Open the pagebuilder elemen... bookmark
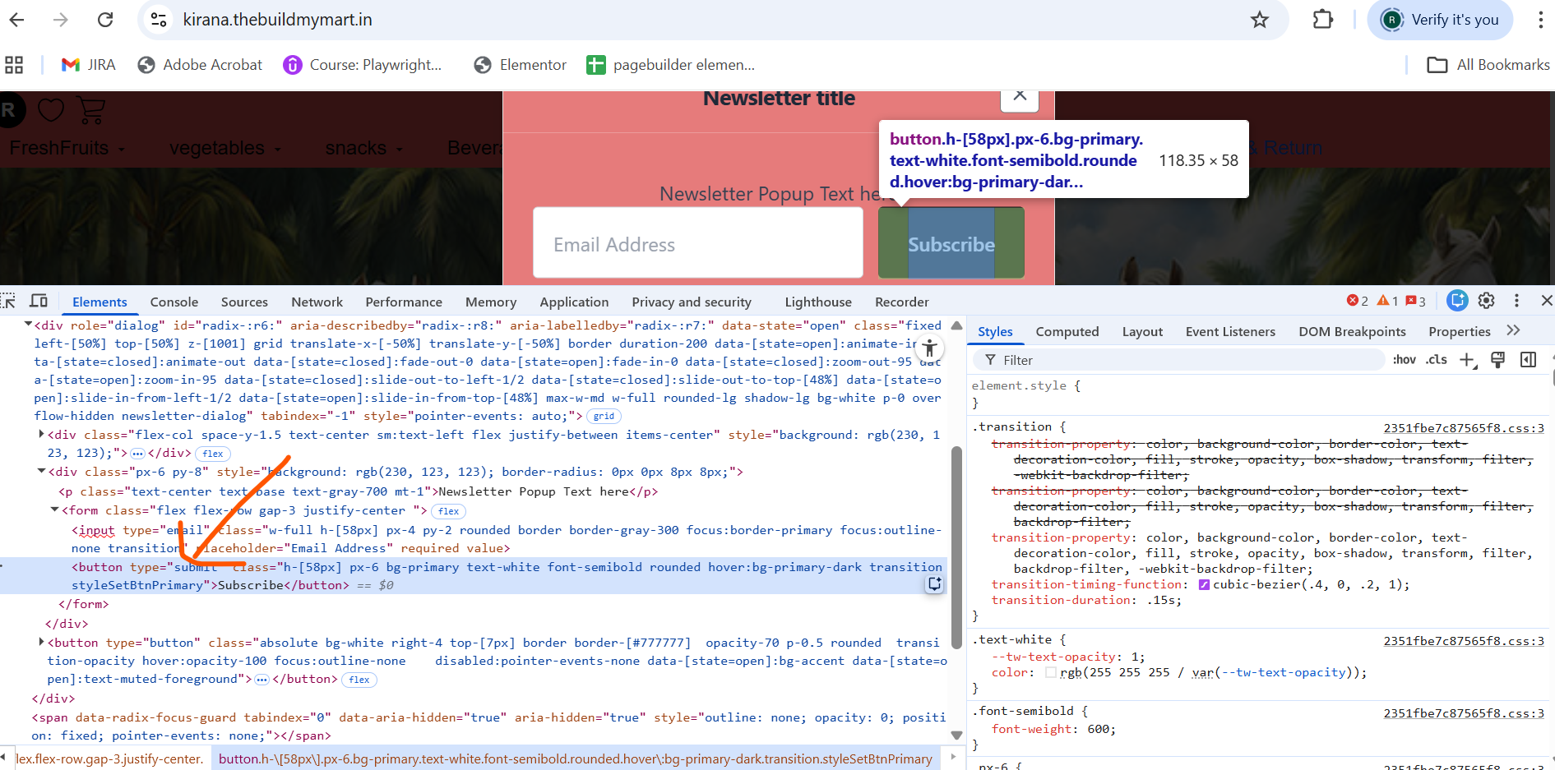The width and height of the screenshot is (1555, 770). pos(670,65)
